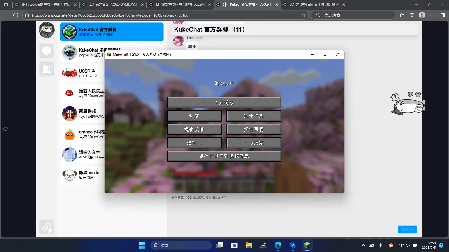Click browser refresh button
This screenshot has width=449, height=252.
tap(16, 15)
